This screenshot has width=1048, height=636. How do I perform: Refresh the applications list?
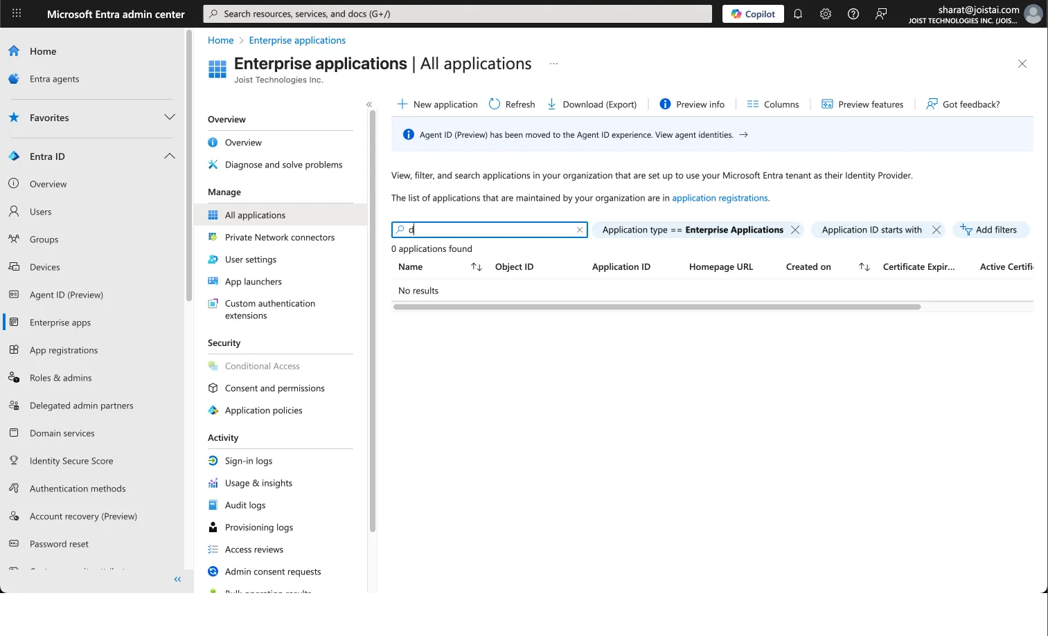coord(512,105)
